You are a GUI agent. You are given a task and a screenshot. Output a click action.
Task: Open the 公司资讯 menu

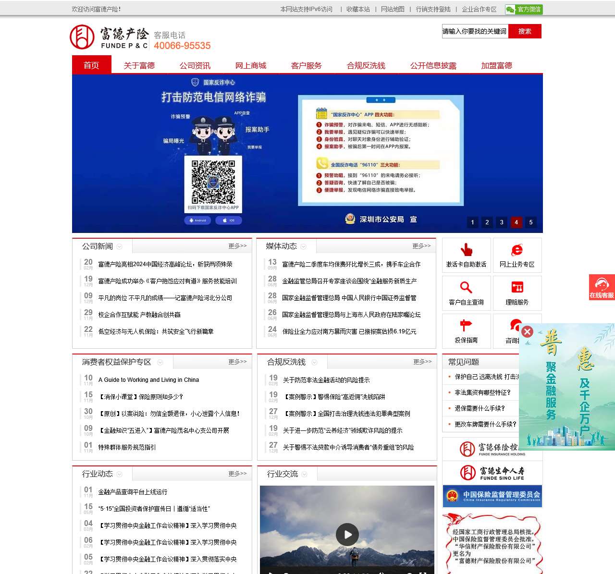(x=195, y=65)
